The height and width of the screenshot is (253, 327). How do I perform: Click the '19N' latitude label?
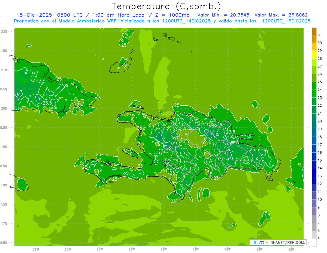tap(4, 147)
